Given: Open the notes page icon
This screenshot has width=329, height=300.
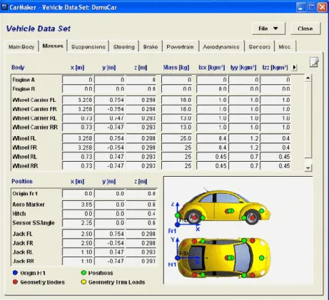Looking at the screenshot, I should (x=314, y=62).
